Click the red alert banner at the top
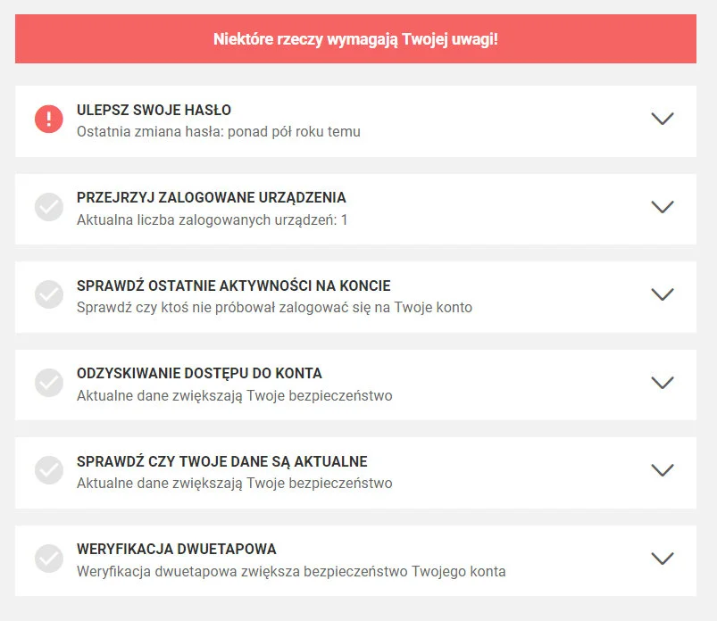Image resolution: width=717 pixels, height=621 pixels. 358,38
